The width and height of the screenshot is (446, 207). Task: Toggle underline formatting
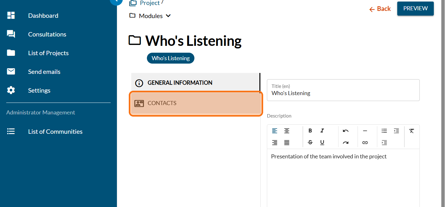coord(322,142)
